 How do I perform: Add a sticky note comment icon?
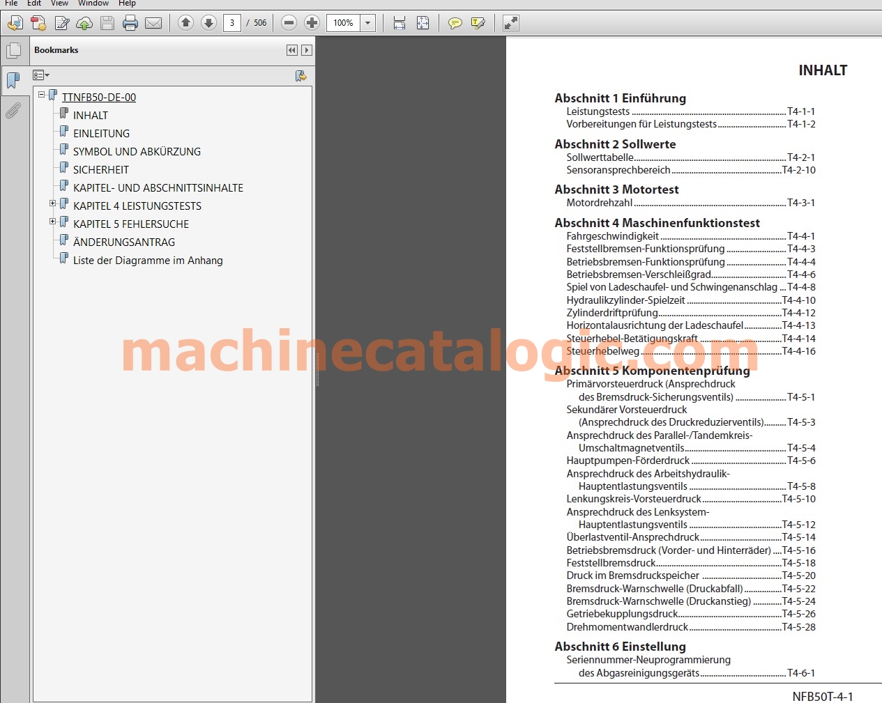(x=455, y=23)
